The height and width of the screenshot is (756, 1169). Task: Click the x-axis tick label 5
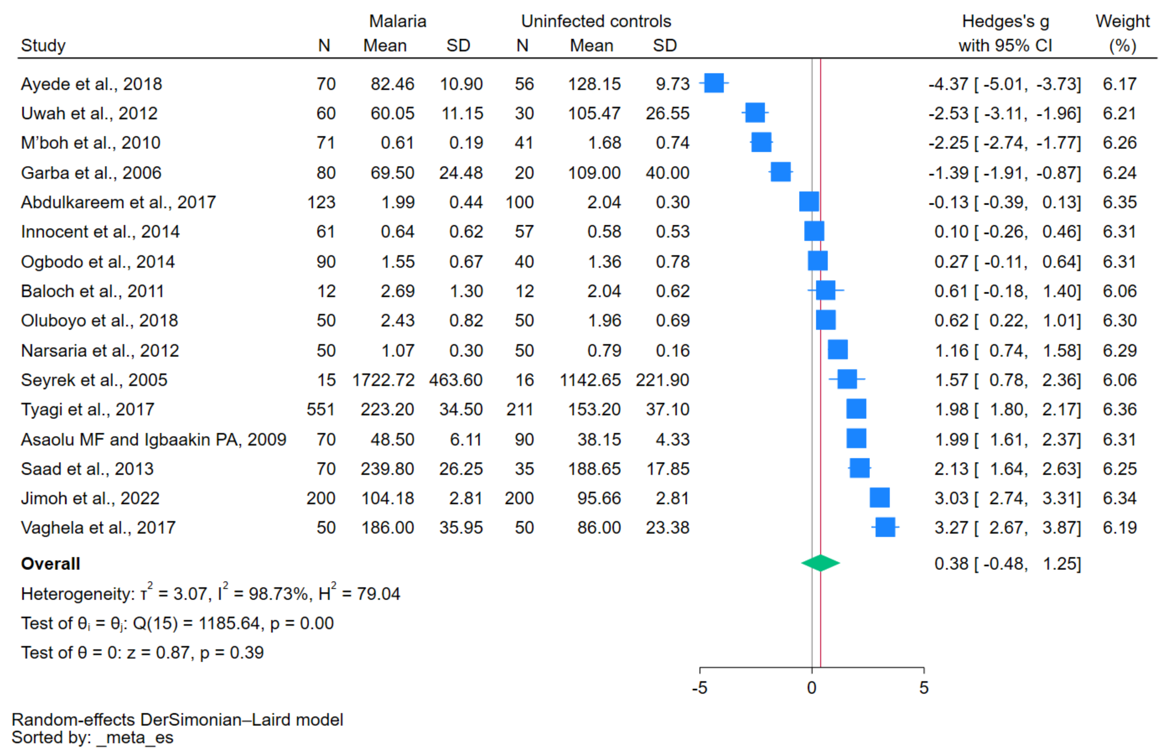tap(924, 688)
